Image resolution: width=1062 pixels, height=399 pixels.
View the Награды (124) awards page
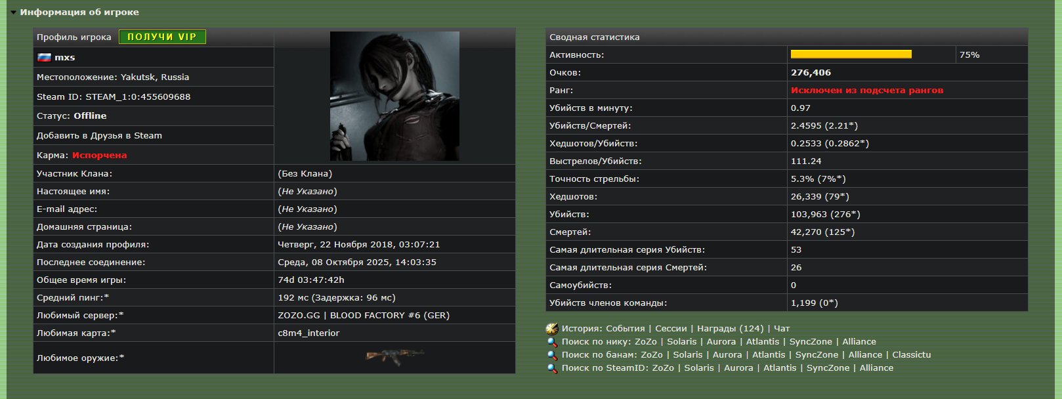[x=730, y=329]
